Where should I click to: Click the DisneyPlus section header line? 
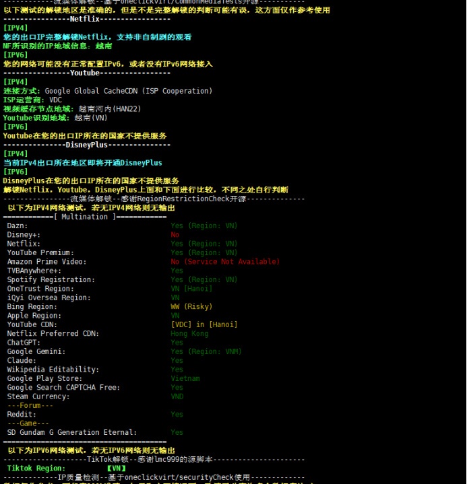(87, 145)
